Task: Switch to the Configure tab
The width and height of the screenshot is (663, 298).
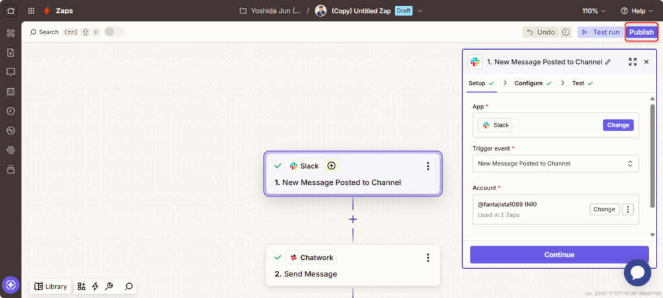Action: [x=533, y=83]
